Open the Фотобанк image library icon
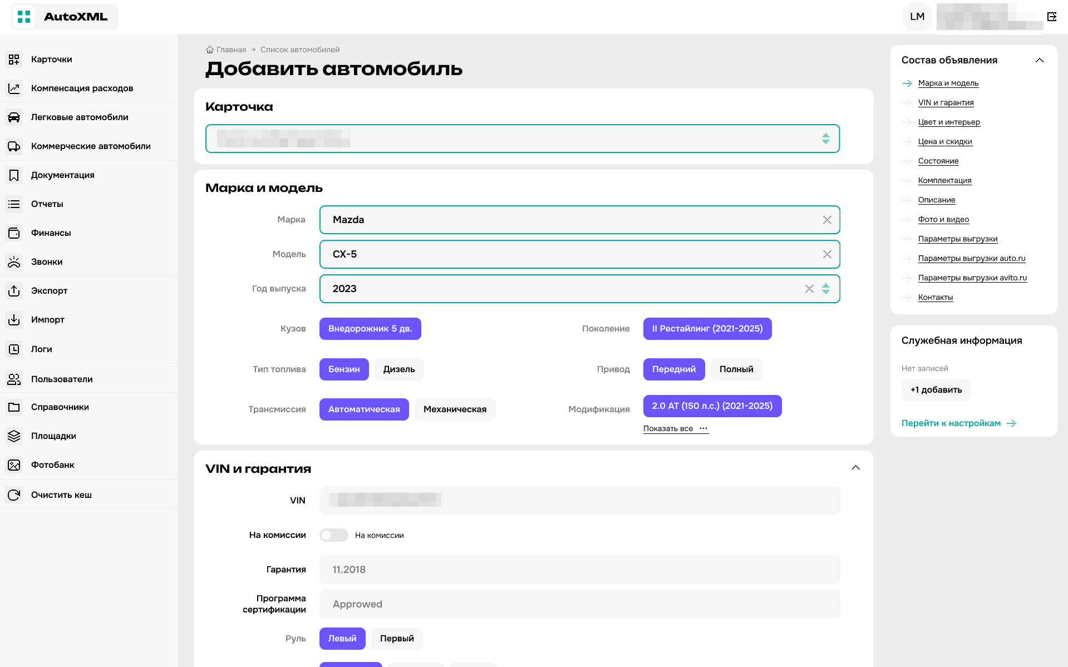The image size is (1068, 667). [x=14, y=465]
